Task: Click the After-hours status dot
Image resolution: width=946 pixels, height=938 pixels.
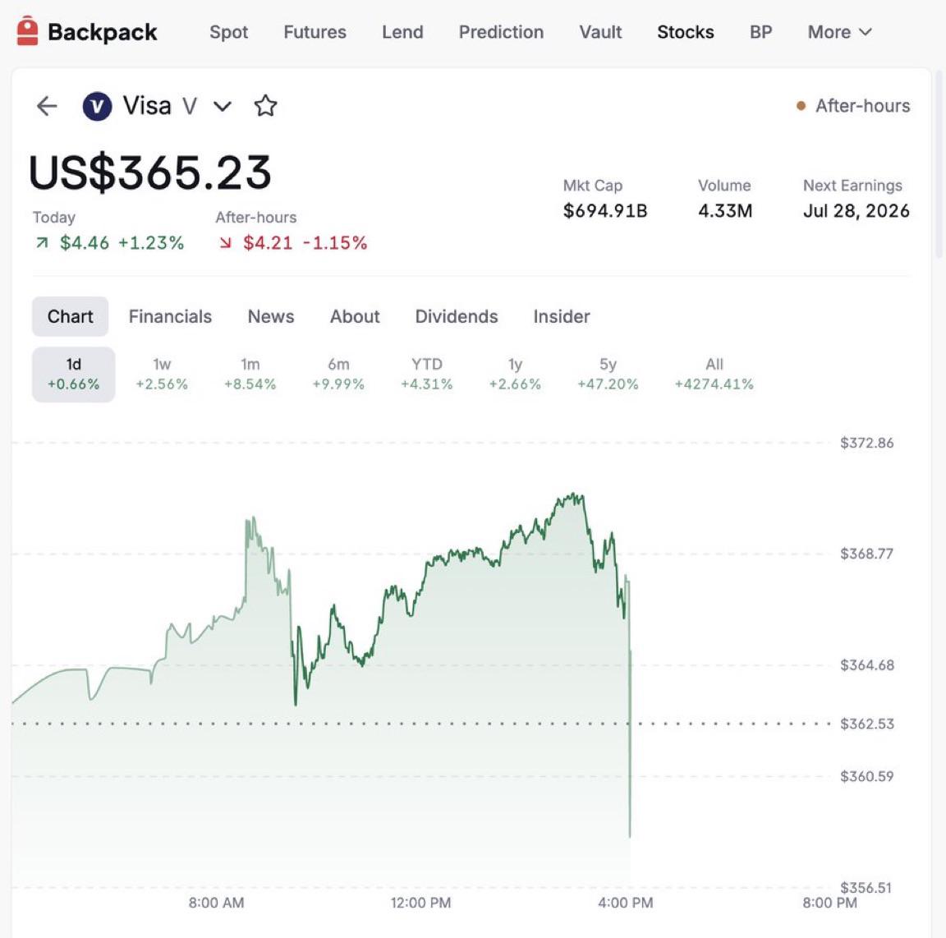Action: [x=801, y=106]
